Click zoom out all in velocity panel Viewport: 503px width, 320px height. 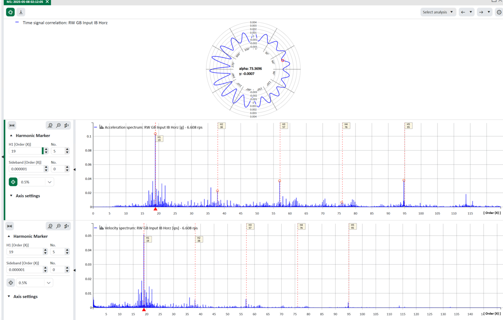click(50, 226)
